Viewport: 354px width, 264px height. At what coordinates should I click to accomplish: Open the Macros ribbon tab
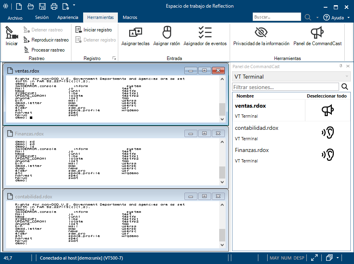point(130,17)
